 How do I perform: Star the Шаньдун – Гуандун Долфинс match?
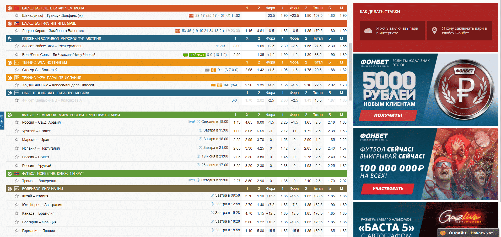coord(17,15)
